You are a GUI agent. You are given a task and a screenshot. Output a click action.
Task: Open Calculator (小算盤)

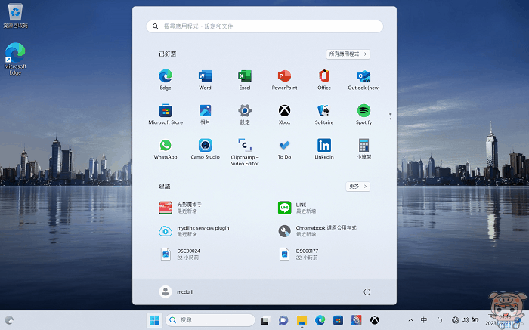363,150
